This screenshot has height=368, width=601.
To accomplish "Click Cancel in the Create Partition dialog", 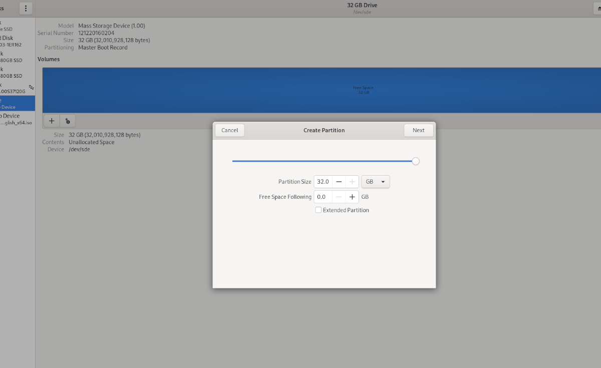I will pos(230,130).
